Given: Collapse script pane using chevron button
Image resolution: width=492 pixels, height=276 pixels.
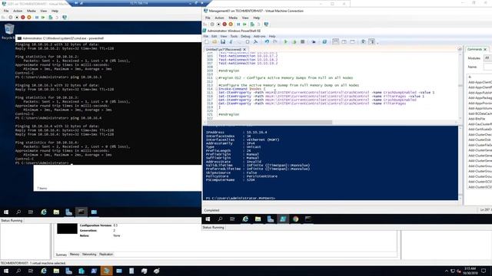Looking at the screenshot, I should [460, 49].
